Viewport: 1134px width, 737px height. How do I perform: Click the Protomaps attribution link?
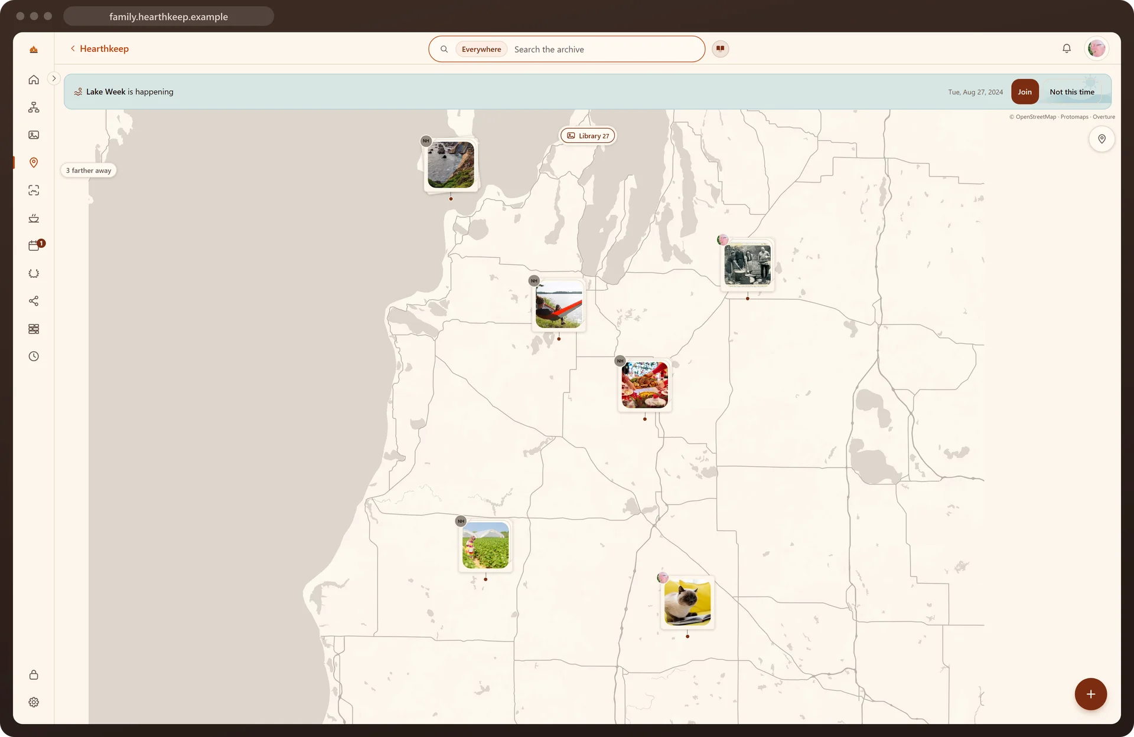click(1074, 117)
